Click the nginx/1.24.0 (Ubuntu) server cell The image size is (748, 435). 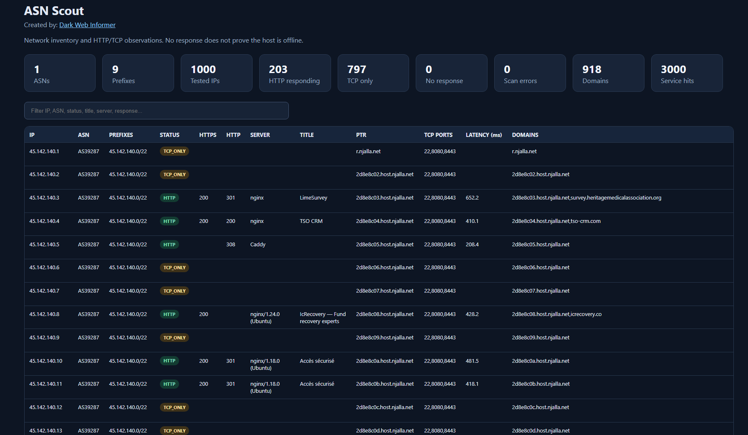tap(265, 318)
